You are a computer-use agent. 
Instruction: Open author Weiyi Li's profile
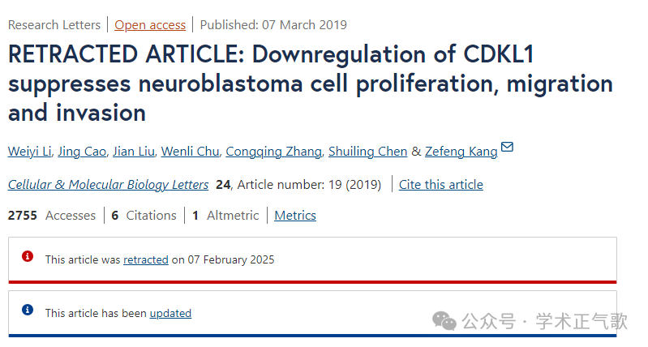(30, 152)
